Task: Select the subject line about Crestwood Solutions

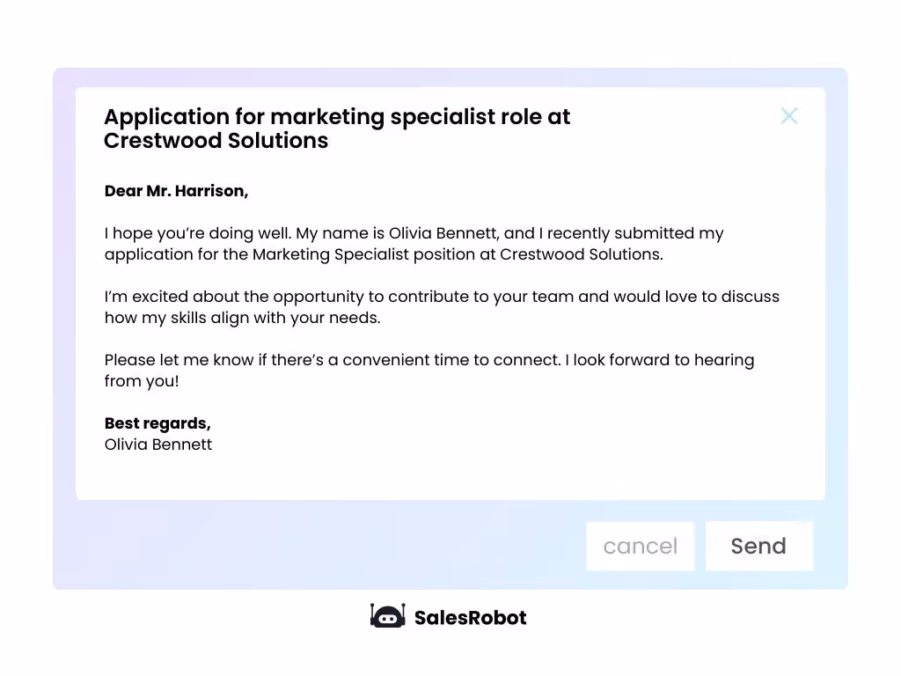Action: (x=337, y=129)
